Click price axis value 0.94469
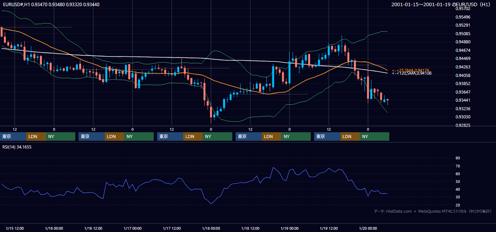This screenshot has width=496, height=232. coord(462,59)
